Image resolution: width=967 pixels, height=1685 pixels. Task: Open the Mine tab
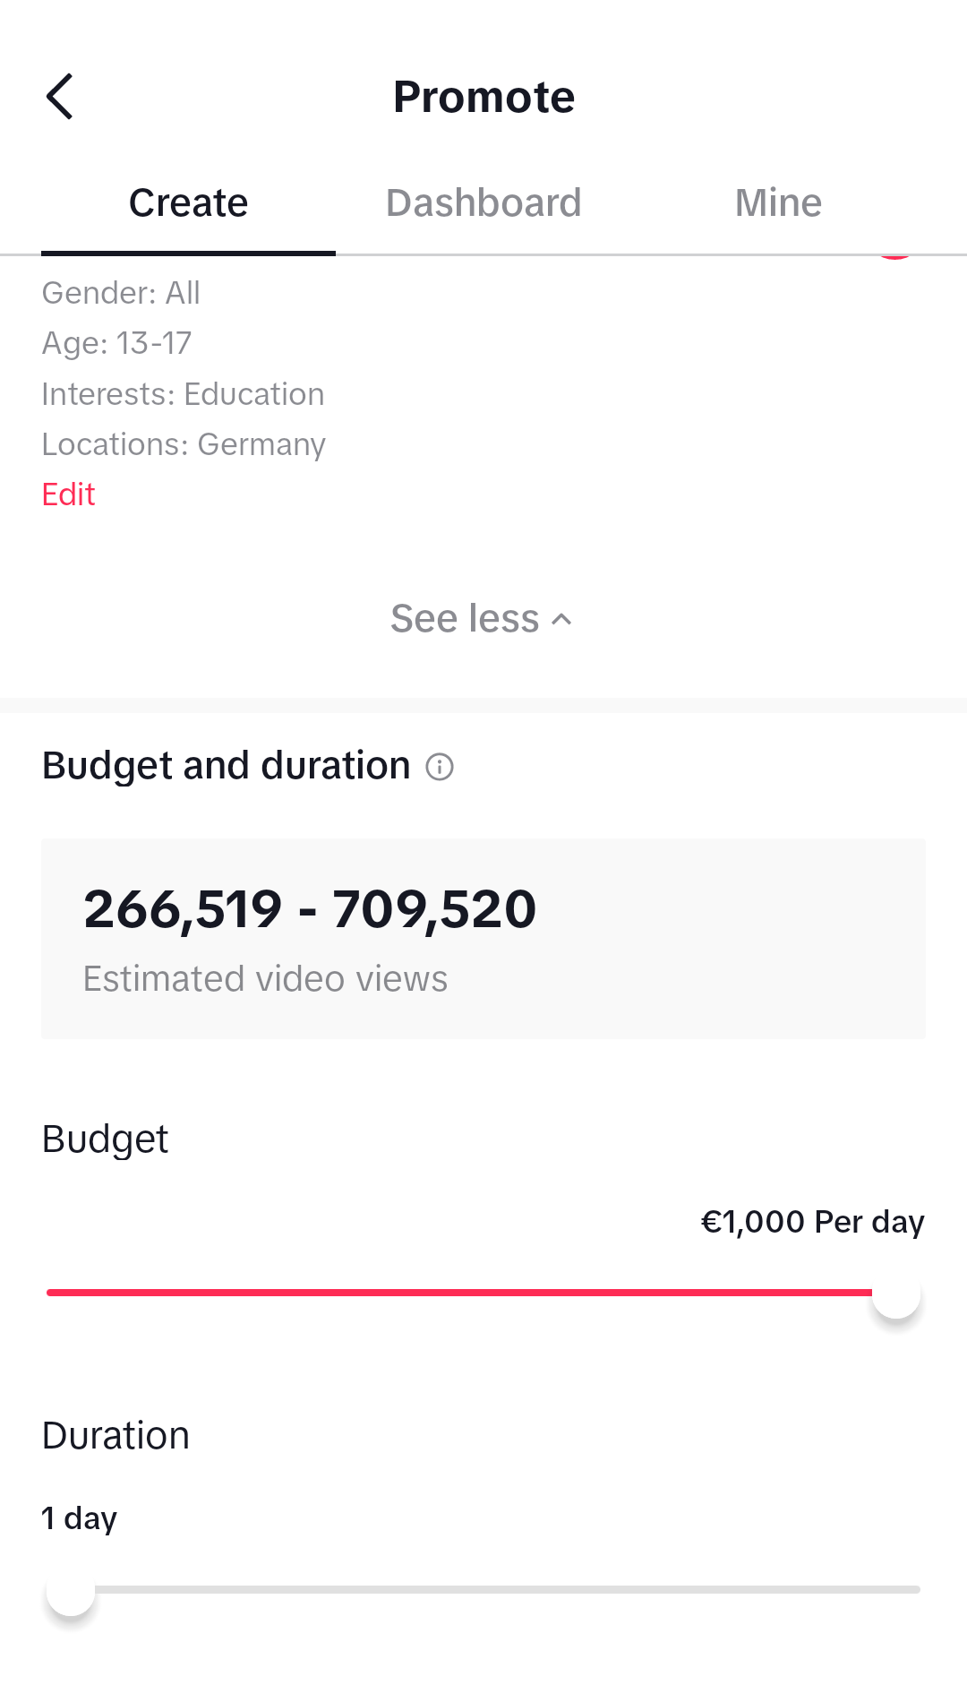click(x=778, y=203)
